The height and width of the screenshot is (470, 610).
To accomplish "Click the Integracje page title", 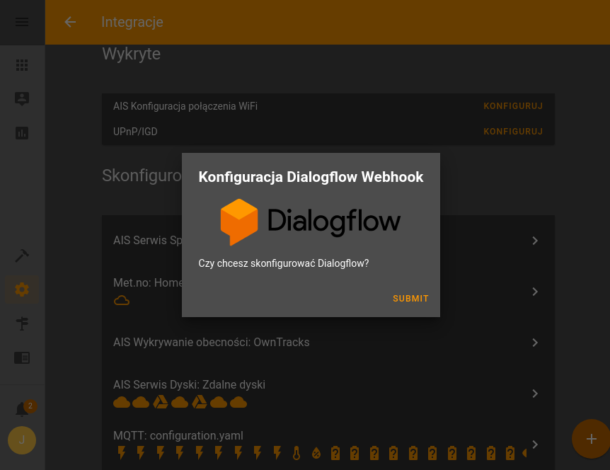I will click(132, 22).
